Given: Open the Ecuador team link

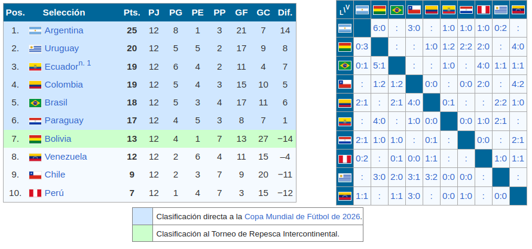Looking at the screenshot, I should (62, 67).
